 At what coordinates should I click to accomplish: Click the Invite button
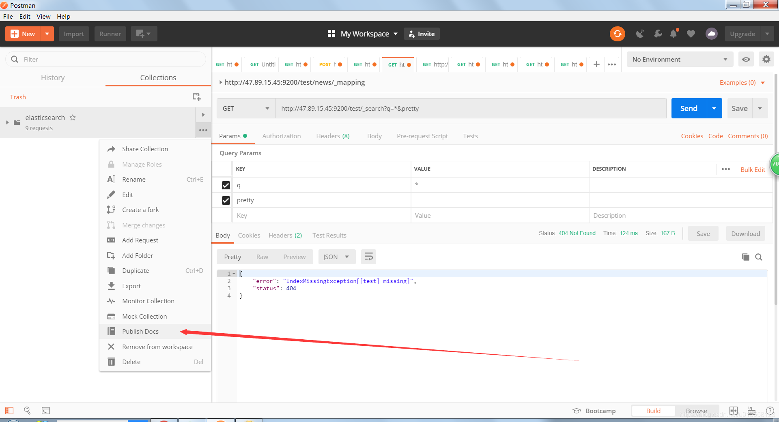coord(422,34)
